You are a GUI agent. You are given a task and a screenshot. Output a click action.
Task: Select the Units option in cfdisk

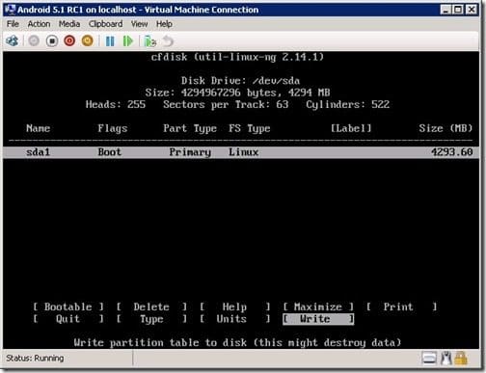click(x=234, y=319)
